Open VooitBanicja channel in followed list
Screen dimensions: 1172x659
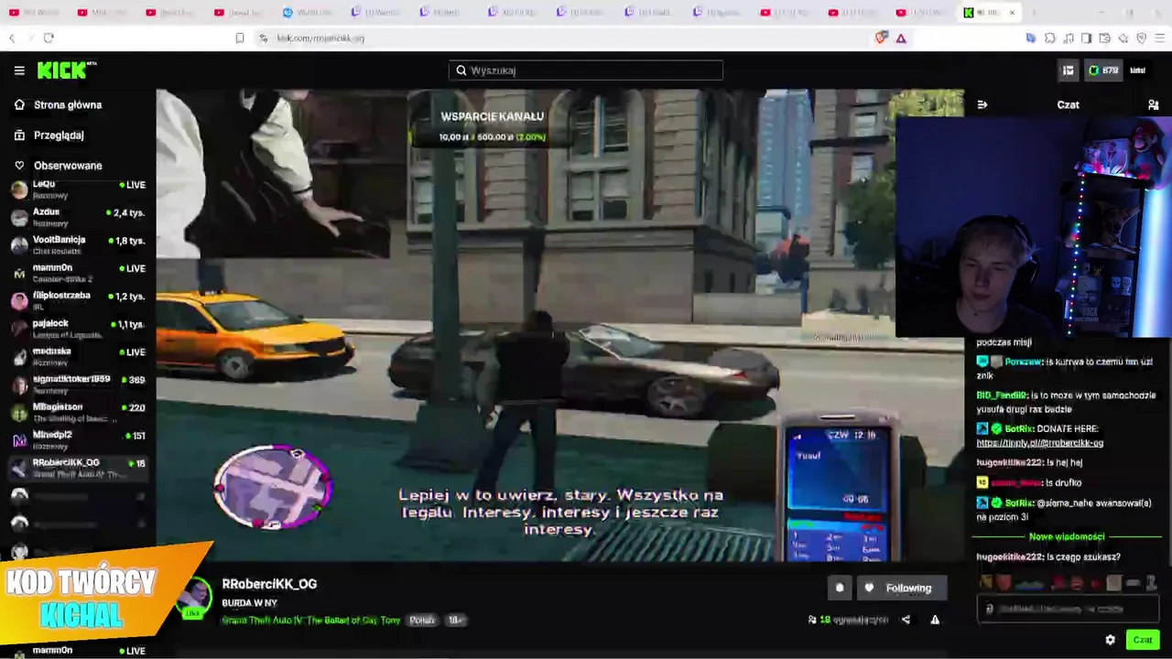(x=78, y=245)
